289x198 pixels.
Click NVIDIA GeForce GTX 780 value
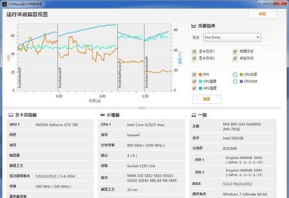[57, 125]
